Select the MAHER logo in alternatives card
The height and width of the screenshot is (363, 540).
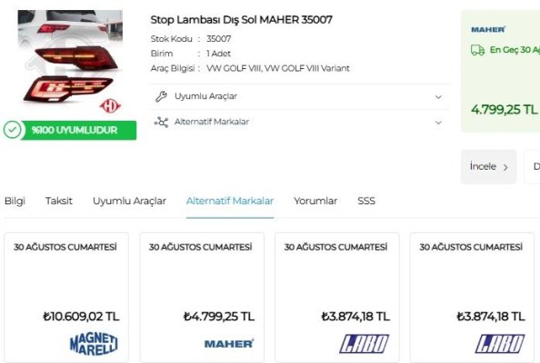tap(229, 344)
